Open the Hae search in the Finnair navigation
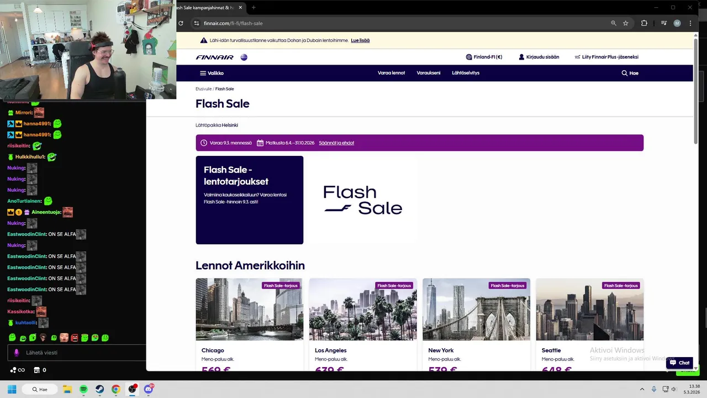The height and width of the screenshot is (398, 707). 630,73
